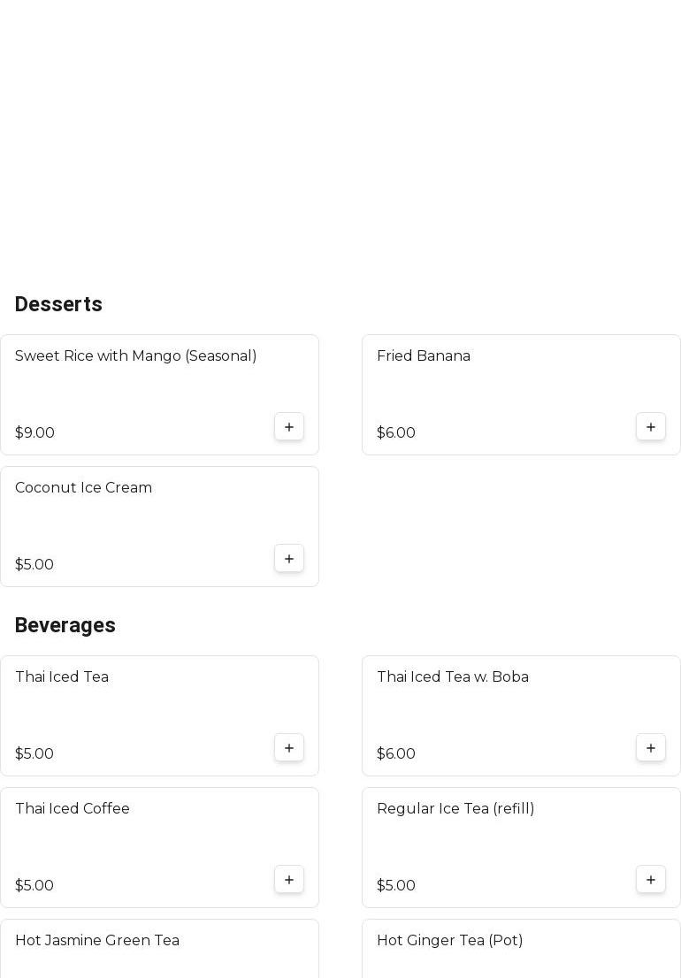Open the Sweet Rice with Mango item title
This screenshot has height=978, width=681.
[x=135, y=356]
